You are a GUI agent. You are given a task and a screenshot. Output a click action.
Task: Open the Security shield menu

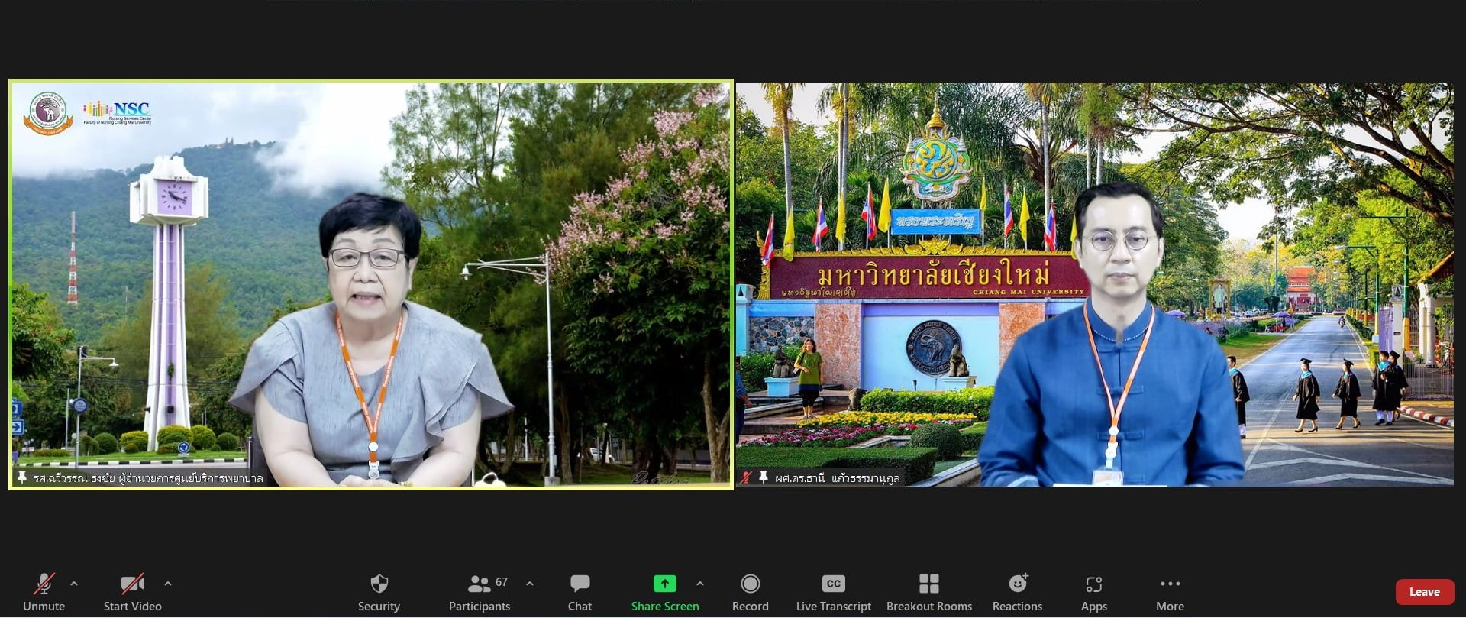pos(379,592)
